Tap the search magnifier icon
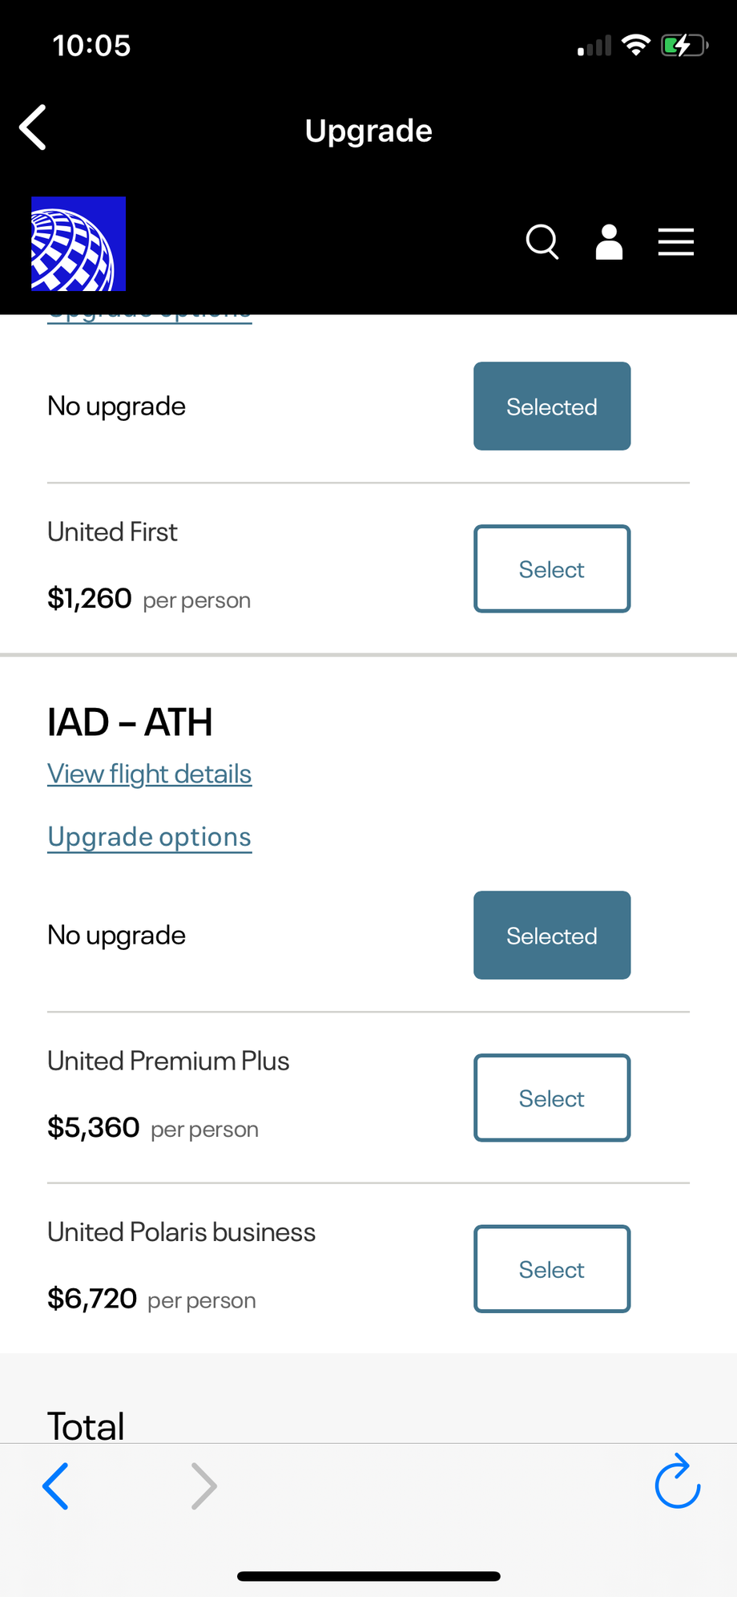The height and width of the screenshot is (1597, 737). (542, 241)
